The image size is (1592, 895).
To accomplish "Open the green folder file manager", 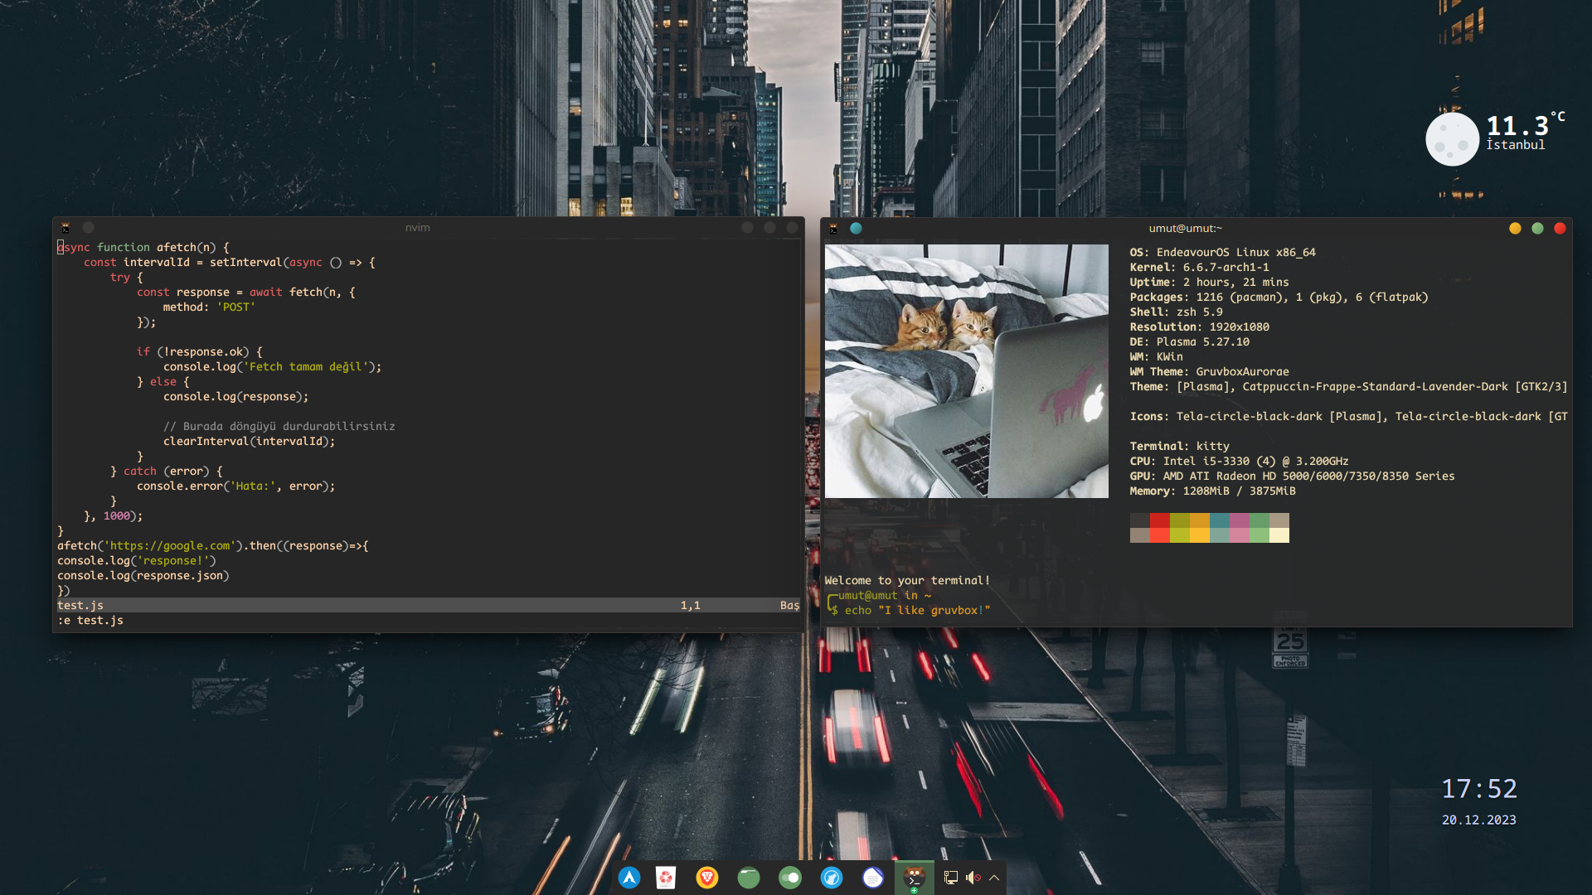I will coord(749,878).
